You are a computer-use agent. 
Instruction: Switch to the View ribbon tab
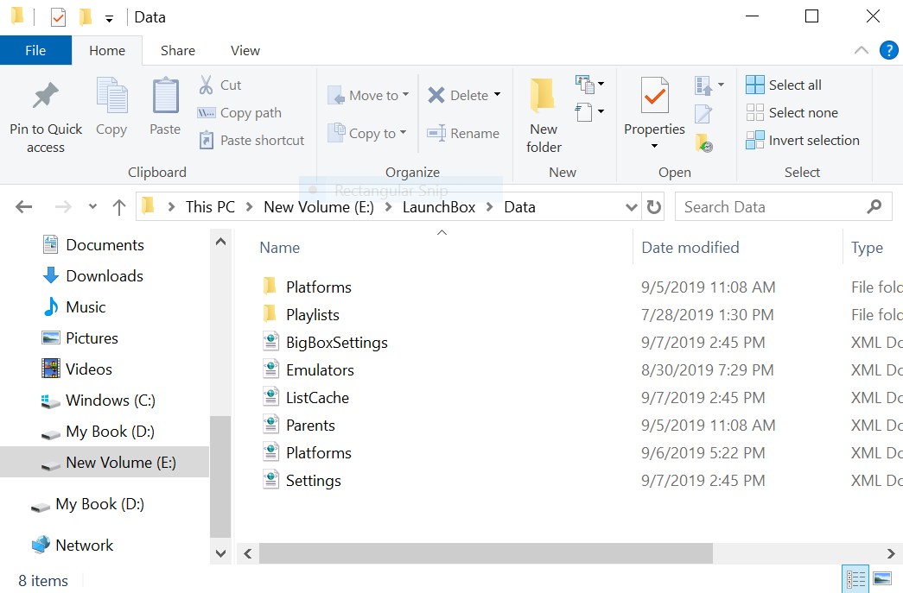tap(245, 51)
